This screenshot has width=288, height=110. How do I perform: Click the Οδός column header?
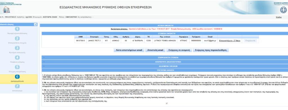116,37
